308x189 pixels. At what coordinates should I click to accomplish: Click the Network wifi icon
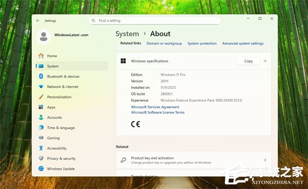tap(41, 86)
